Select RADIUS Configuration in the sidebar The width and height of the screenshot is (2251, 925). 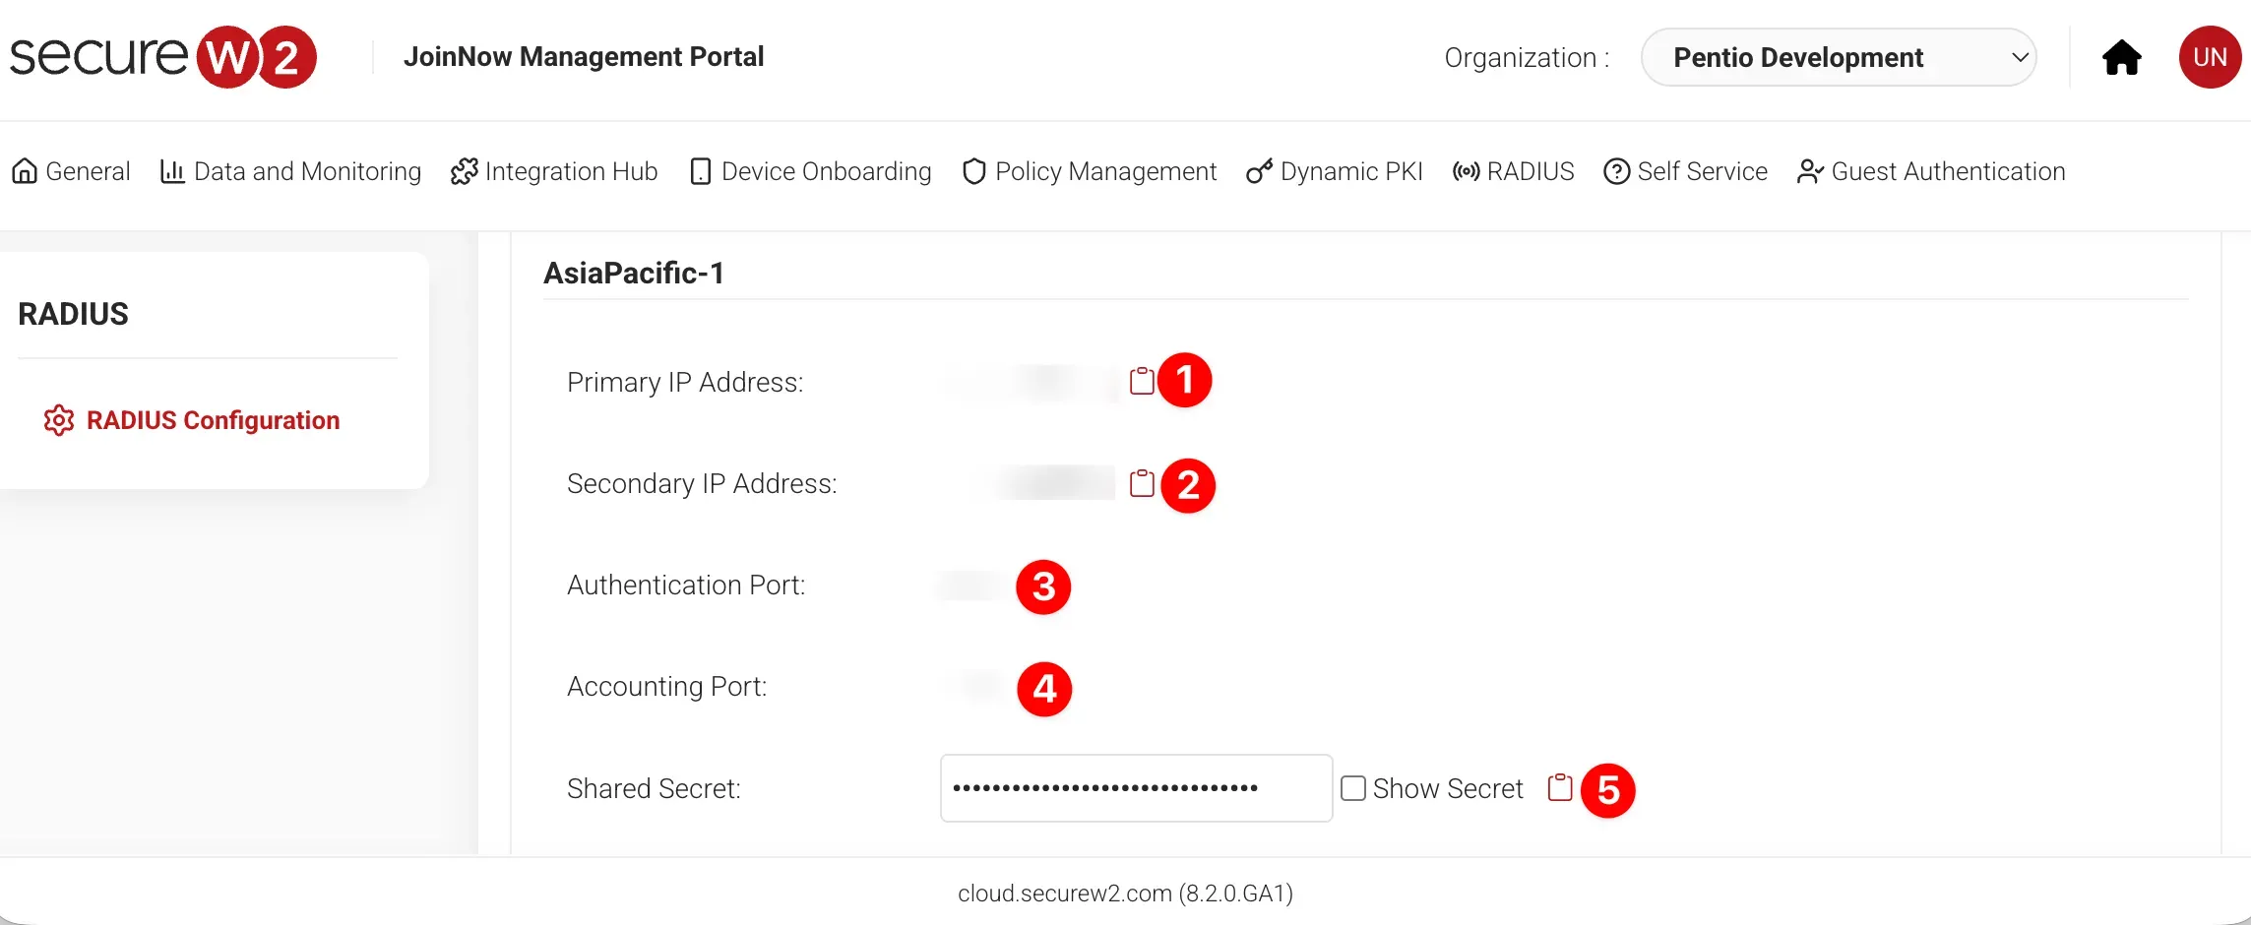tap(213, 420)
